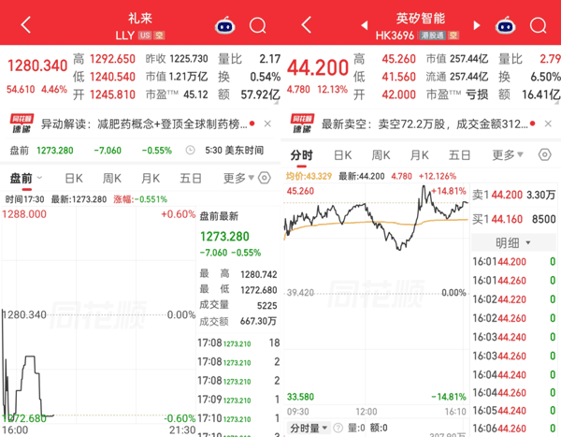Open chart settings hexagon on 英矽智能 chart tabs

point(545,155)
